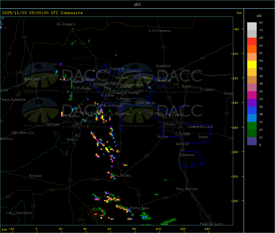Click the 'Paso_El_Loro' label
Viewport: 275px width, 233px height.
tap(211, 224)
